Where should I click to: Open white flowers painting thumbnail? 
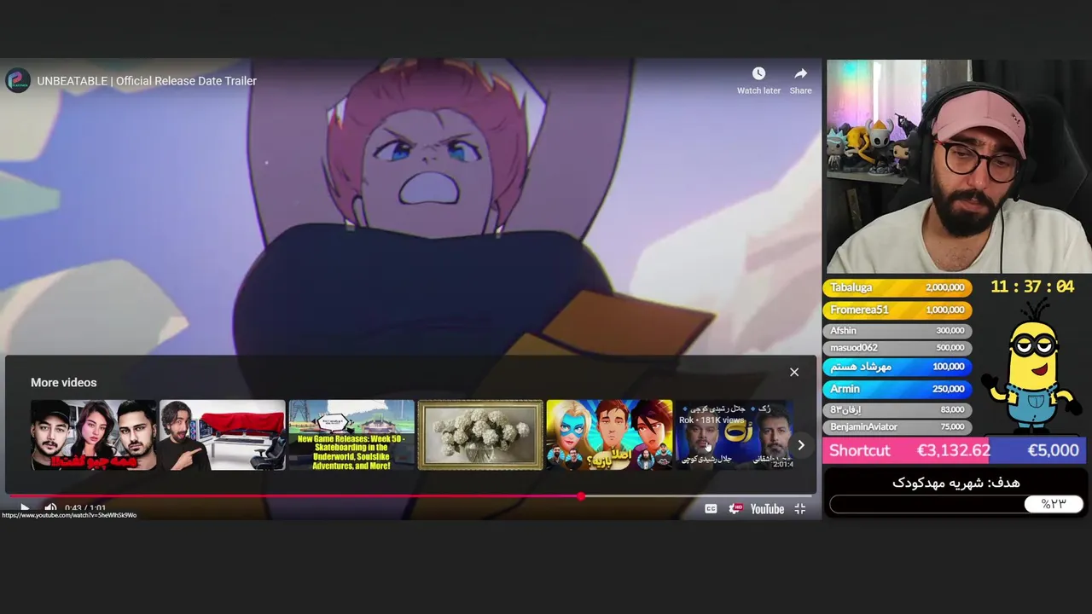coord(480,435)
